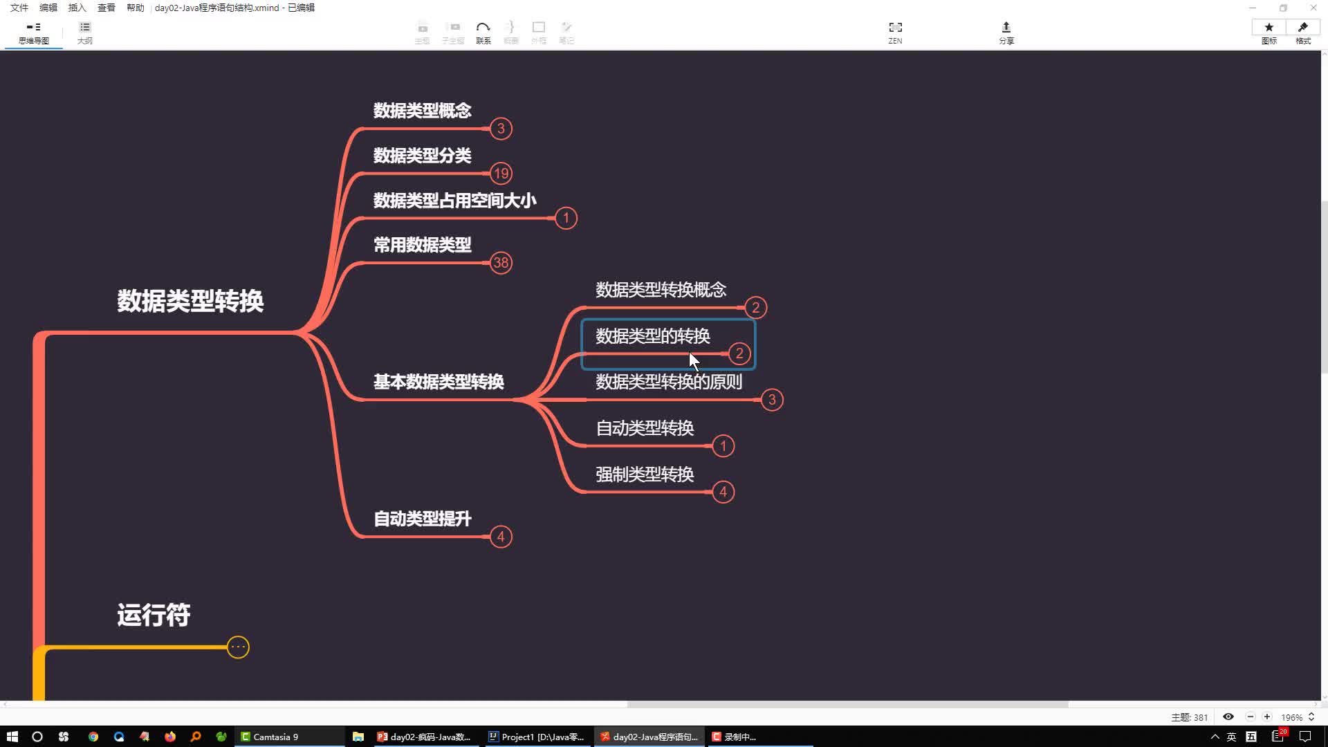The width and height of the screenshot is (1328, 747).
Task: Select the 数据类型的转换 subtopic
Action: click(652, 336)
